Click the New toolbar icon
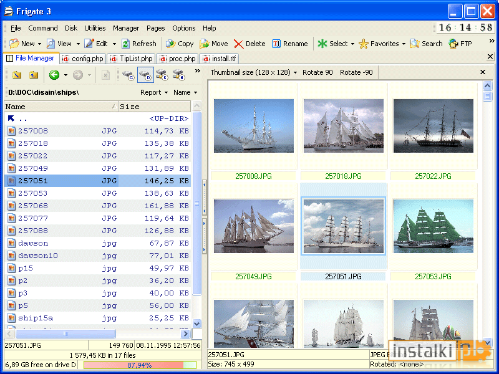Screen dimensions: 499x374 coord(14,44)
